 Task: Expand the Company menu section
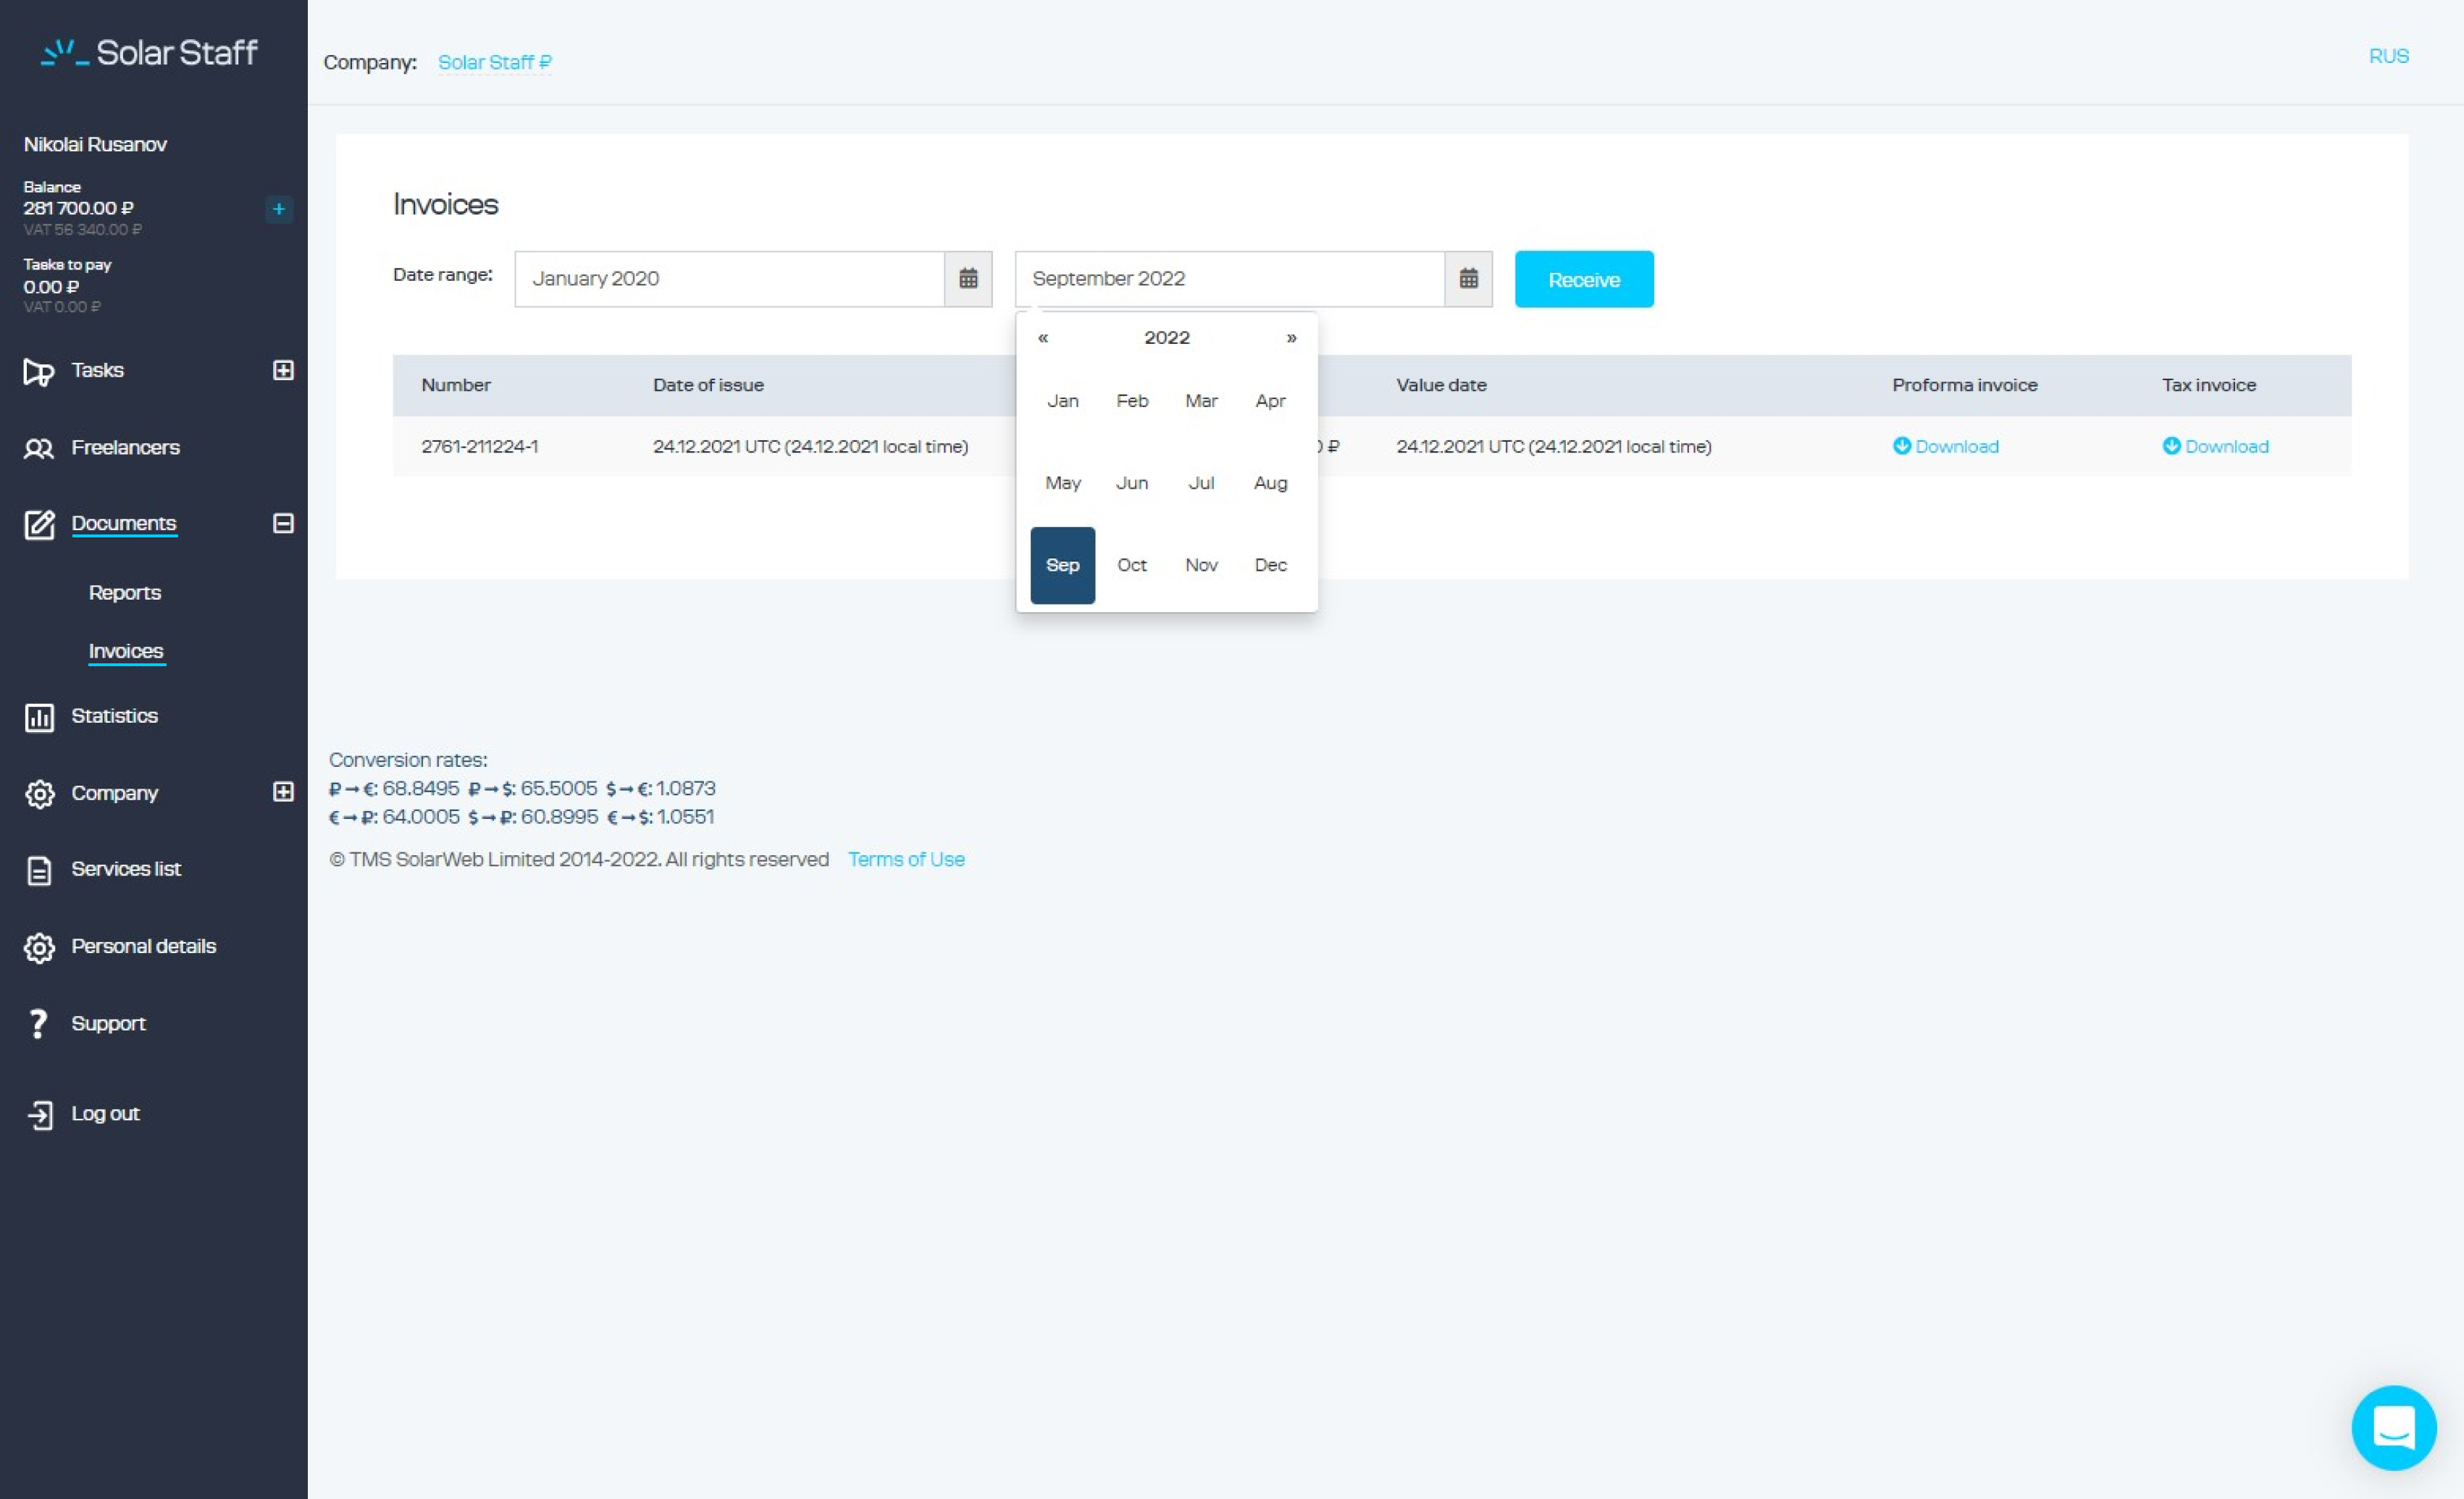coord(283,792)
